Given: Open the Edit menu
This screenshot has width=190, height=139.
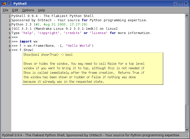Looking at the screenshot, I should pos(15,10).
